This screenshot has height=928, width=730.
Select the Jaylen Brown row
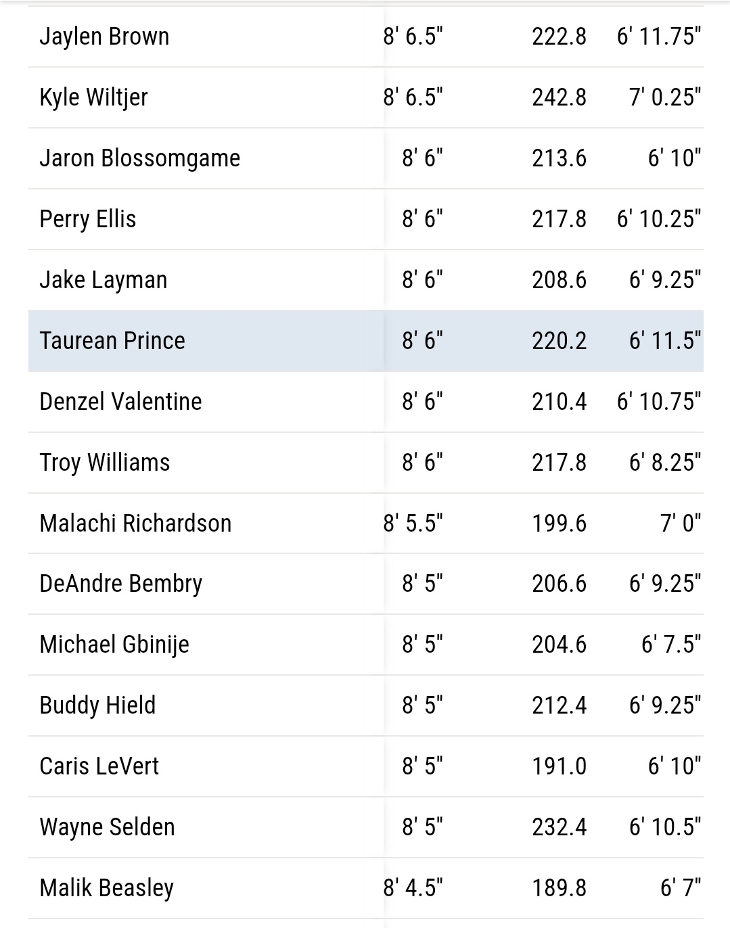point(365,37)
